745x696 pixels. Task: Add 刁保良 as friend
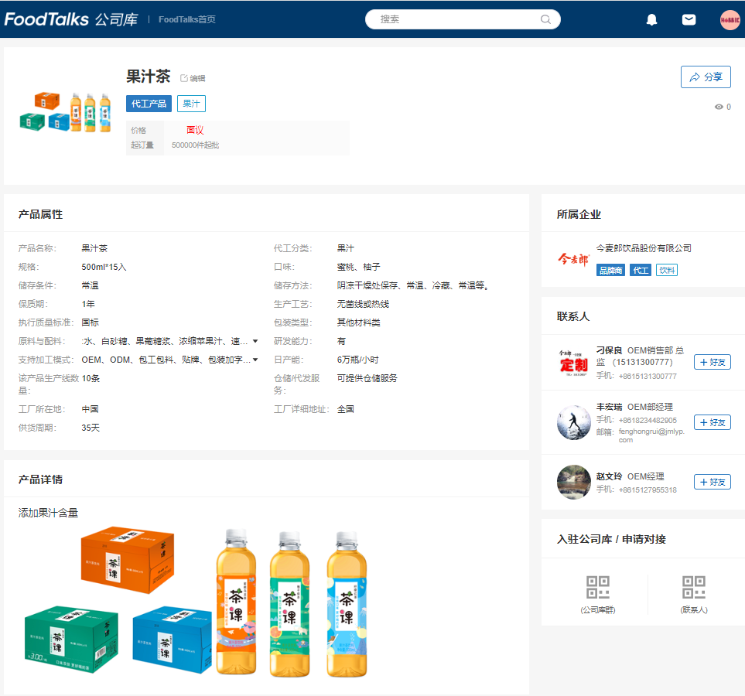point(713,362)
